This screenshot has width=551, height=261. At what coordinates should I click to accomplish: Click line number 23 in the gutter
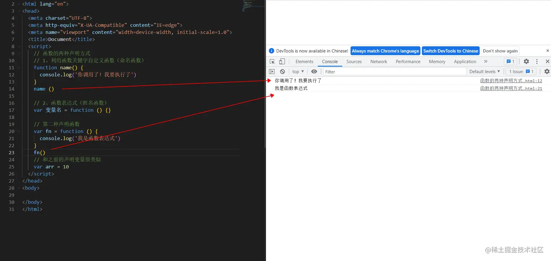pos(12,153)
